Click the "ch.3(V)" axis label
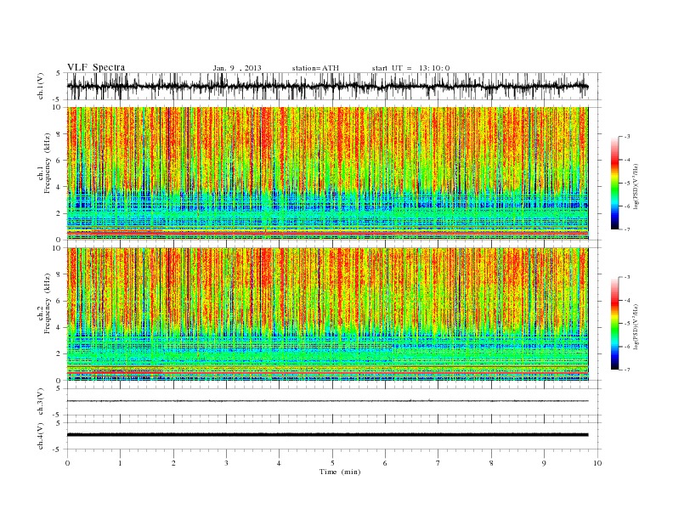 pos(41,402)
